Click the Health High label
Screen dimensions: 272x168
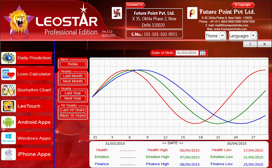coord(158,150)
